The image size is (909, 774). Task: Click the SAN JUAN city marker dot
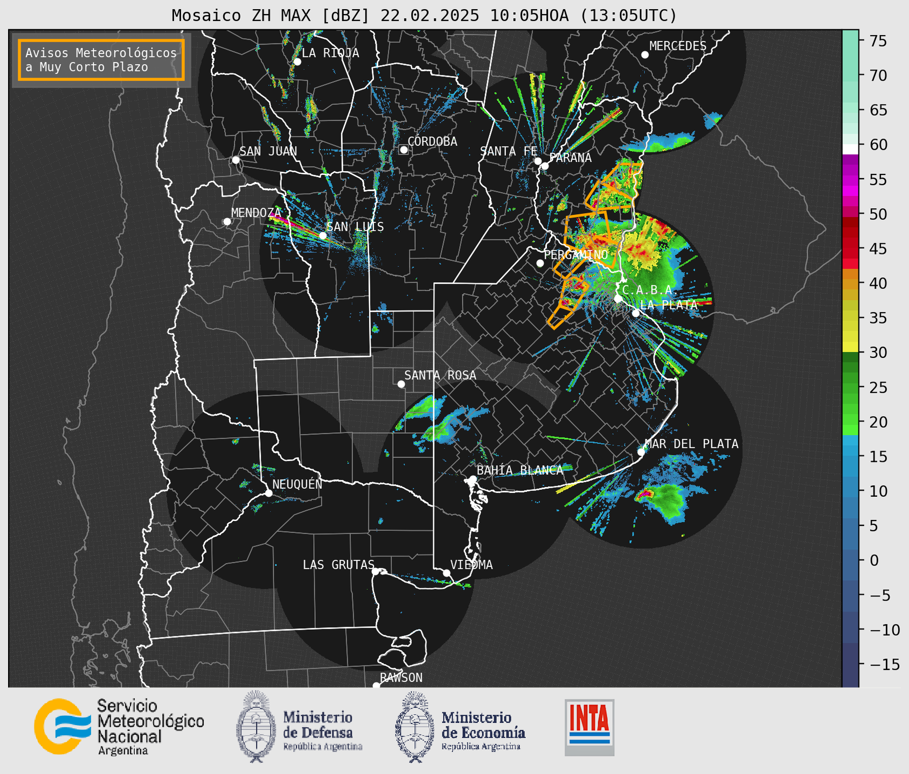[235, 160]
